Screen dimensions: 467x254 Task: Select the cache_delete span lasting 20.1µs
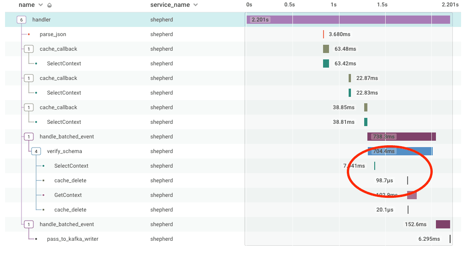[70, 210]
